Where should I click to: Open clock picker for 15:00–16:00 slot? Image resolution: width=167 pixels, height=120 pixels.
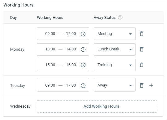[x=83, y=65]
